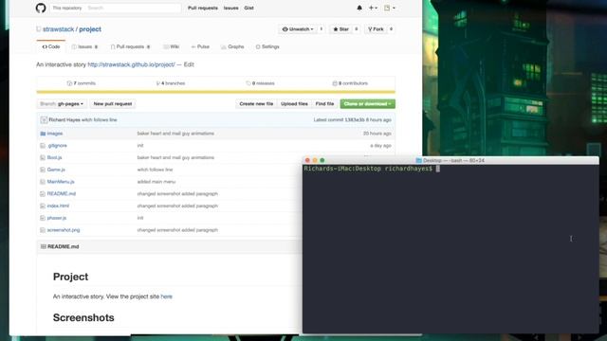This screenshot has width=607, height=341.
Task: View the 7 commits history
Action: [82, 83]
